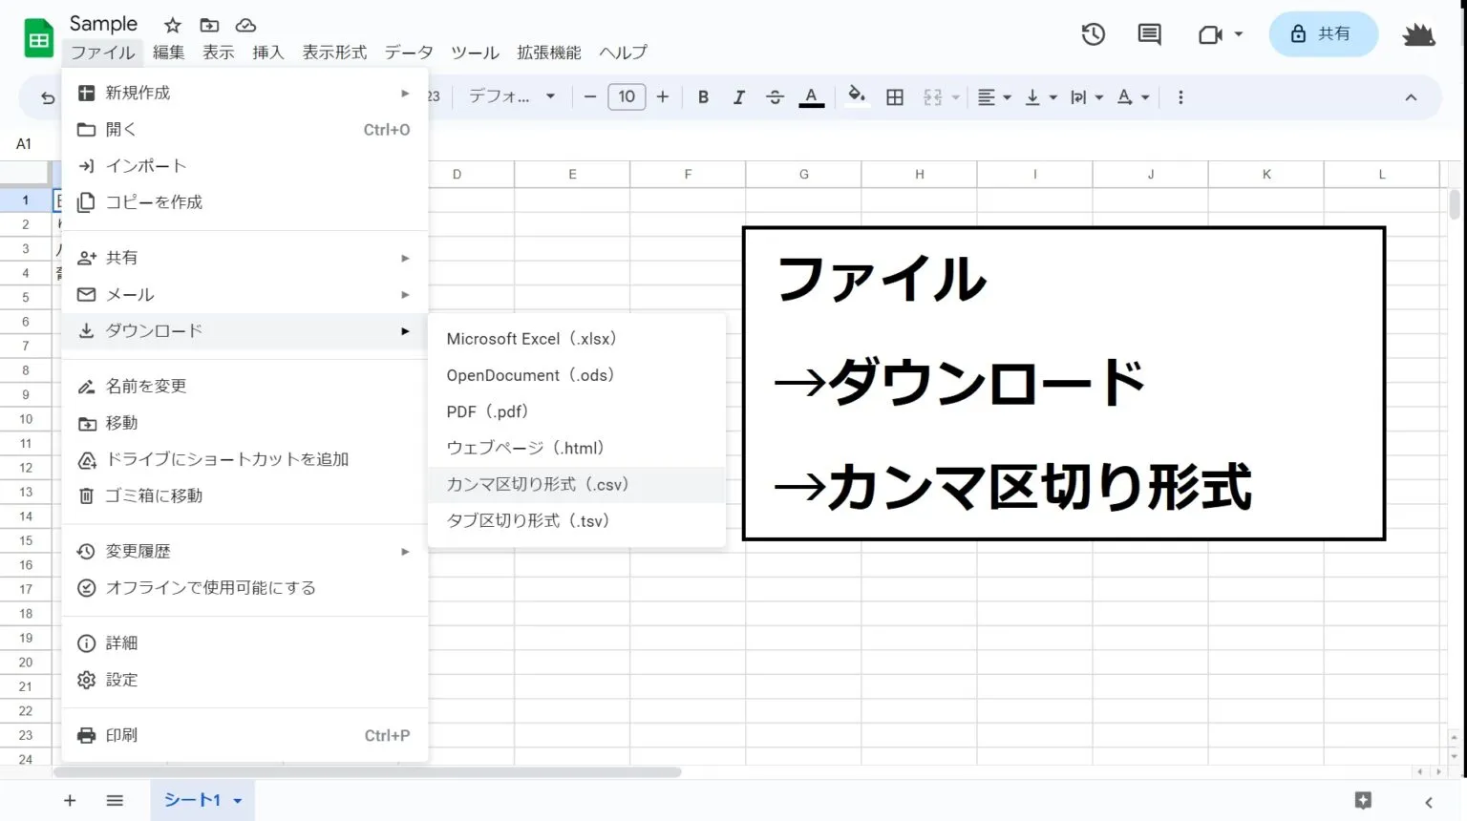Screen dimensions: 1467x821
Task: Open the データ menu
Action: (409, 53)
